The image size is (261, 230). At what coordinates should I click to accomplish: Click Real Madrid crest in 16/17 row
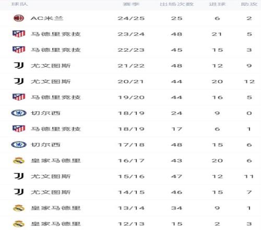coord(19,160)
